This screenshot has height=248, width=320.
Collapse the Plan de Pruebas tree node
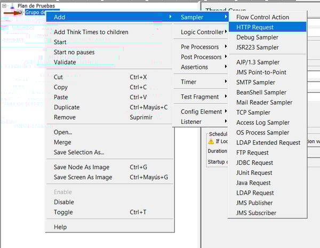point(4,5)
